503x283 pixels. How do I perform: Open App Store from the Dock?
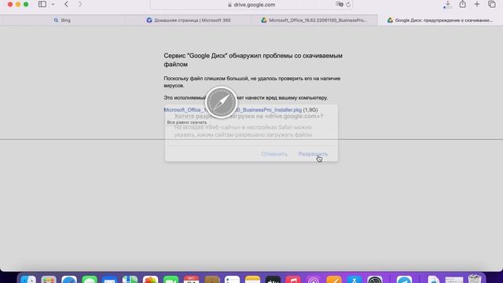(x=354, y=279)
